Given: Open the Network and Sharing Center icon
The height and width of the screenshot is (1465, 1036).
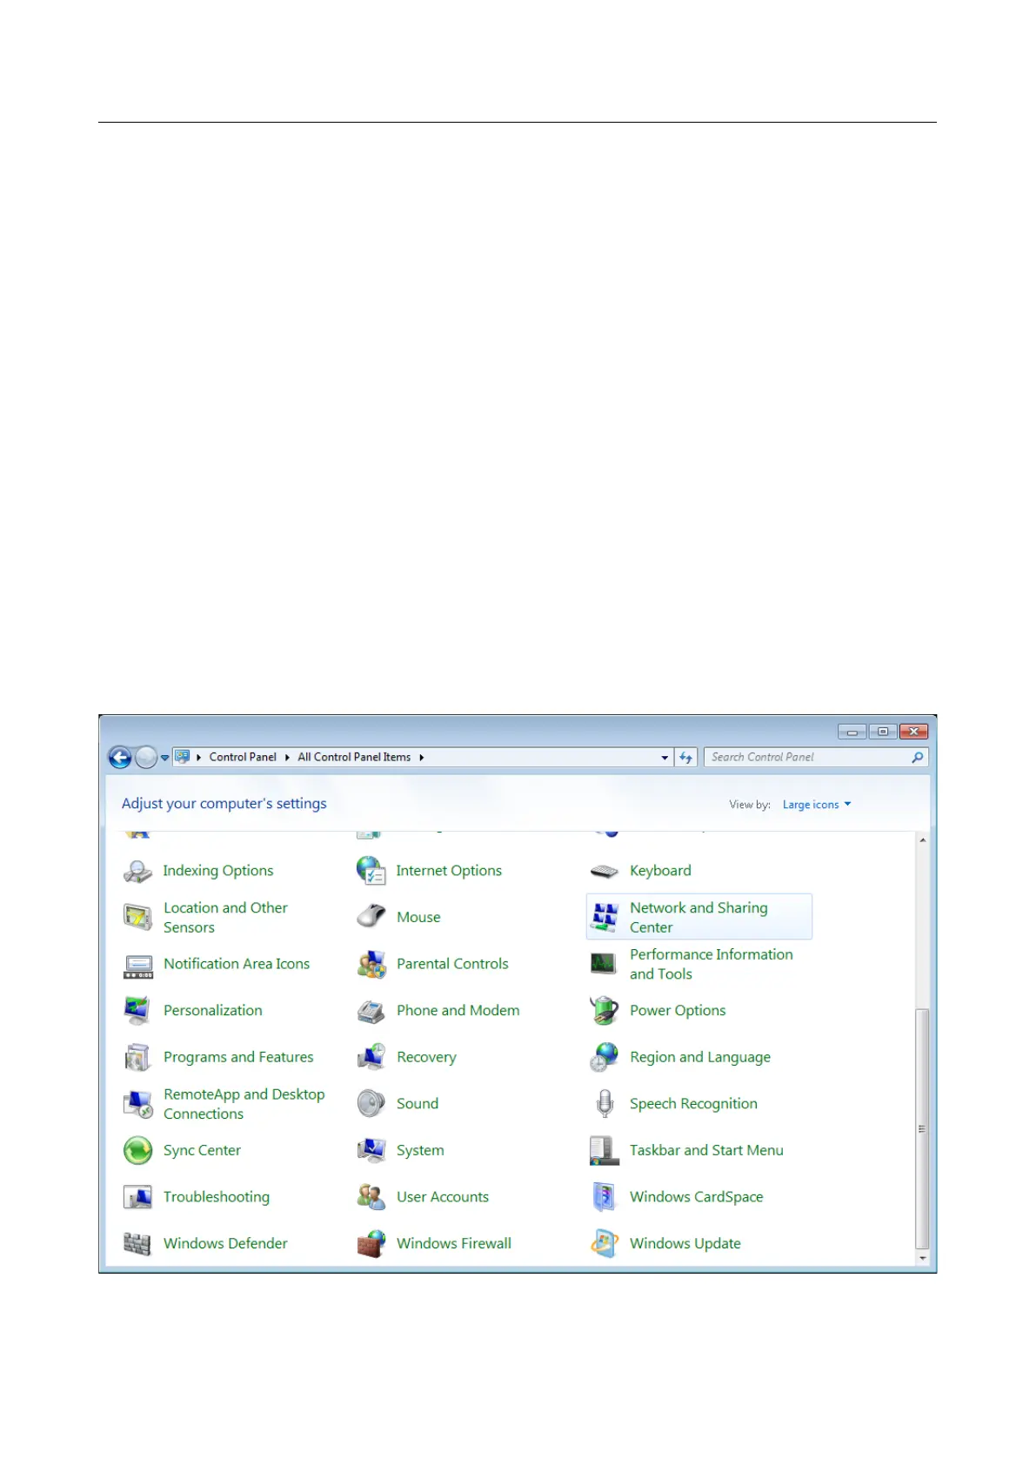Looking at the screenshot, I should tap(605, 917).
